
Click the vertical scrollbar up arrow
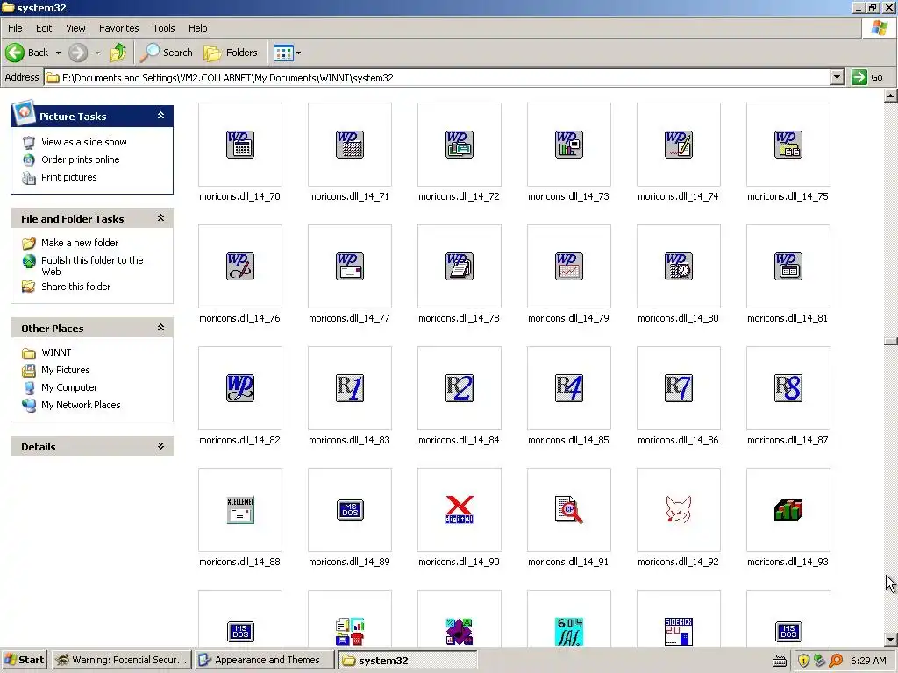[x=891, y=96]
